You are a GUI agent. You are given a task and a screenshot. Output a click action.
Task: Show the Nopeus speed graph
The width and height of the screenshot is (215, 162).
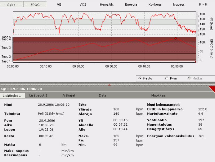point(179,5)
